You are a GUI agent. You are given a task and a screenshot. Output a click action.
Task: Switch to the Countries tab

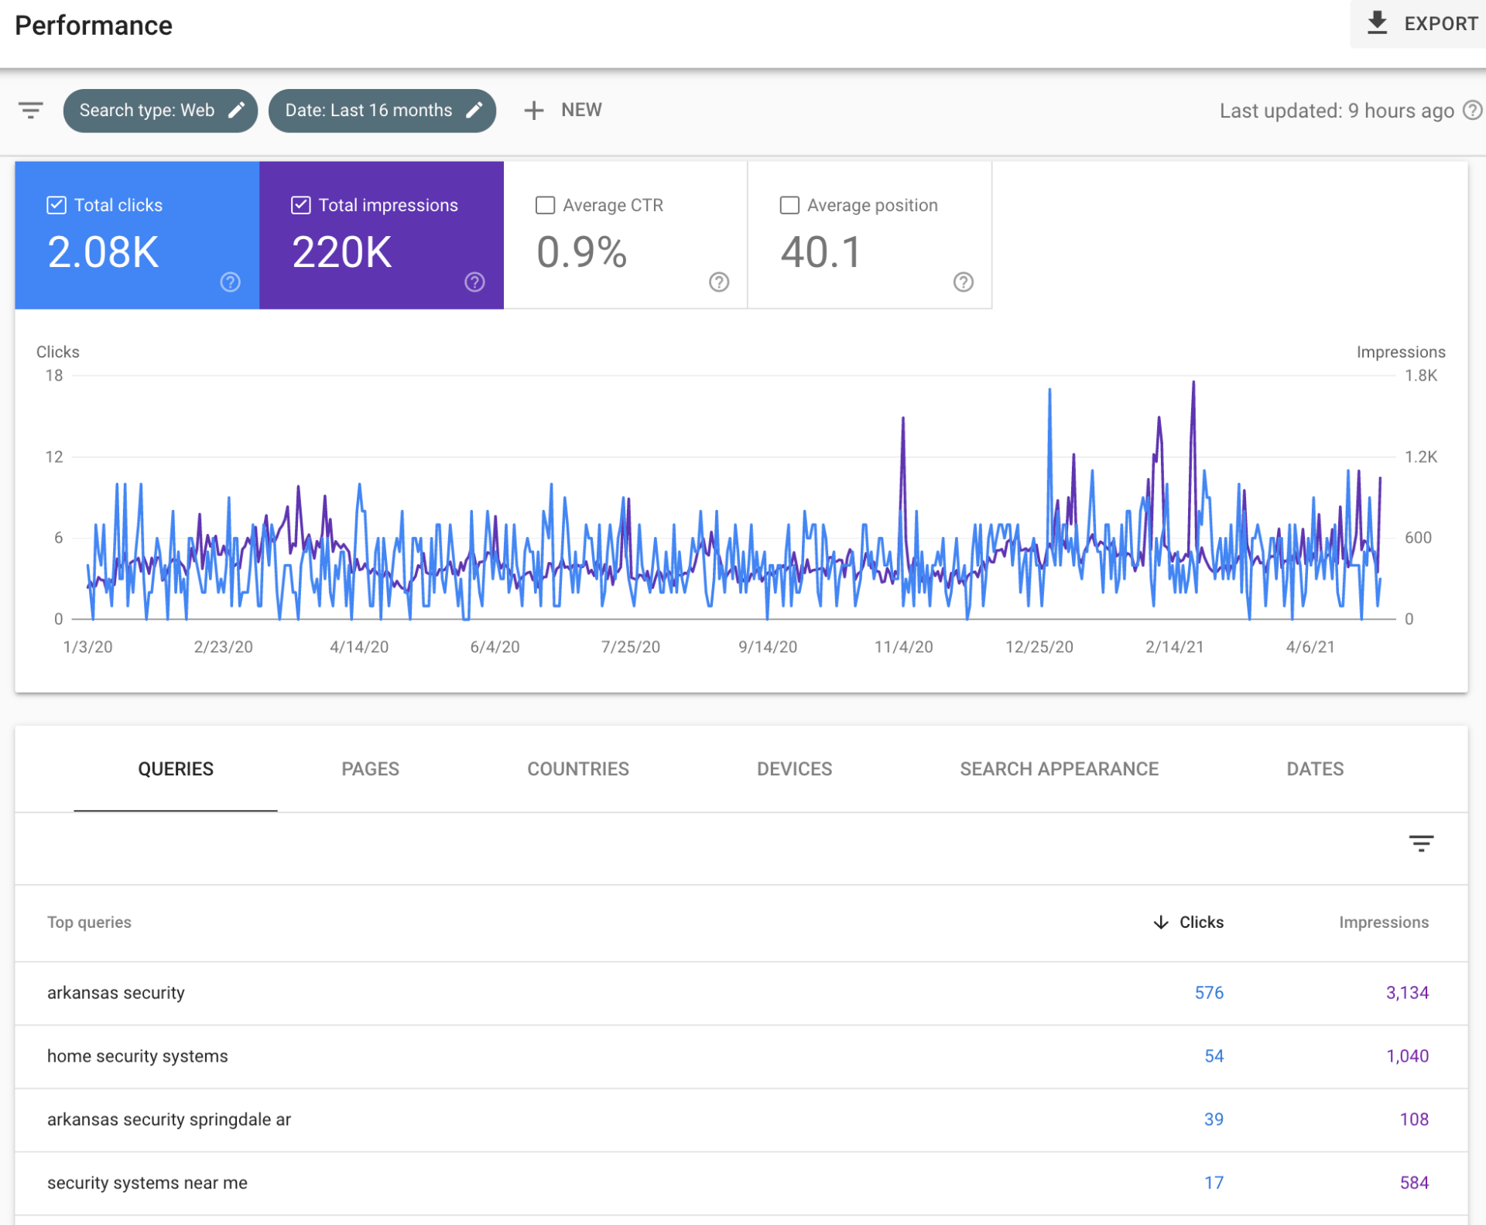577,769
